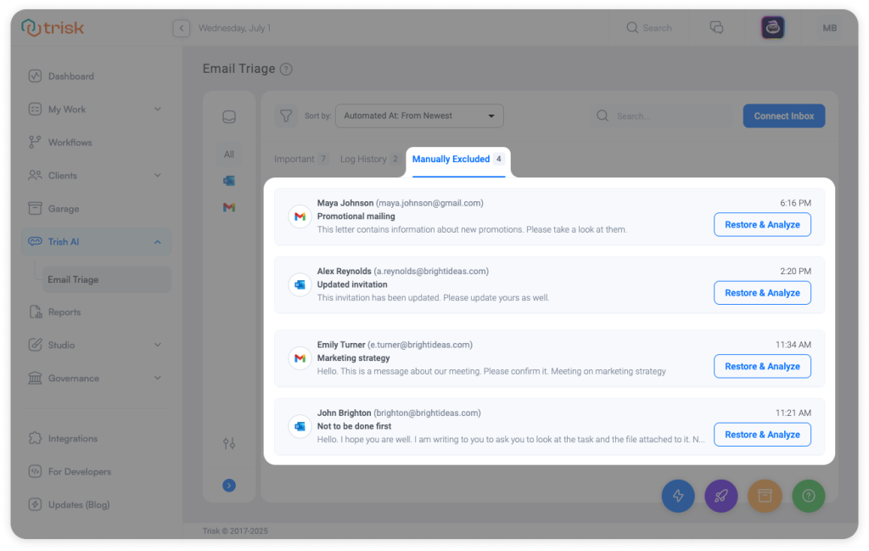
Task: Select Email Triage submenu item
Action: [106, 279]
